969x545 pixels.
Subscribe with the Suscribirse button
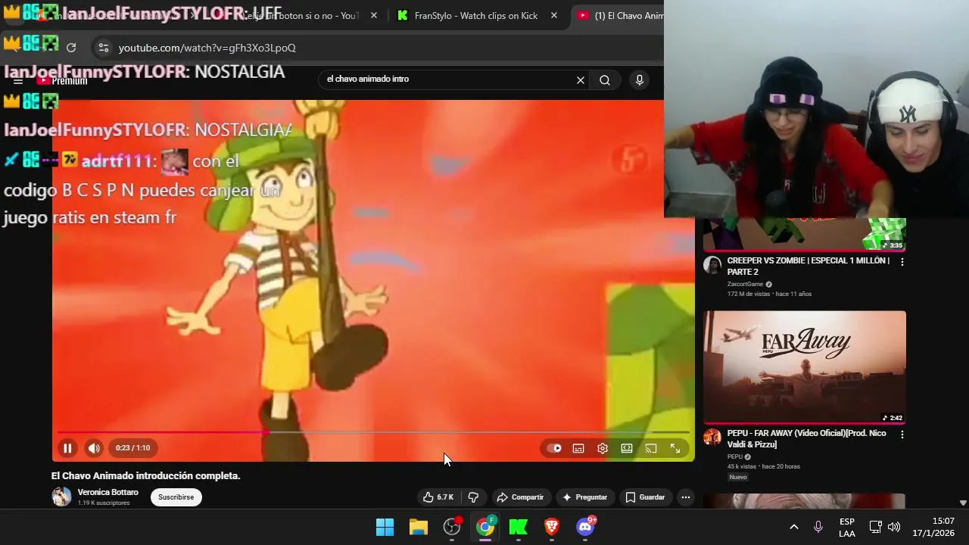(x=176, y=497)
